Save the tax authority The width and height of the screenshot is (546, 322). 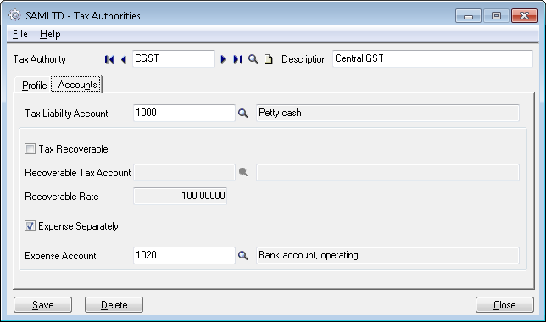click(43, 305)
